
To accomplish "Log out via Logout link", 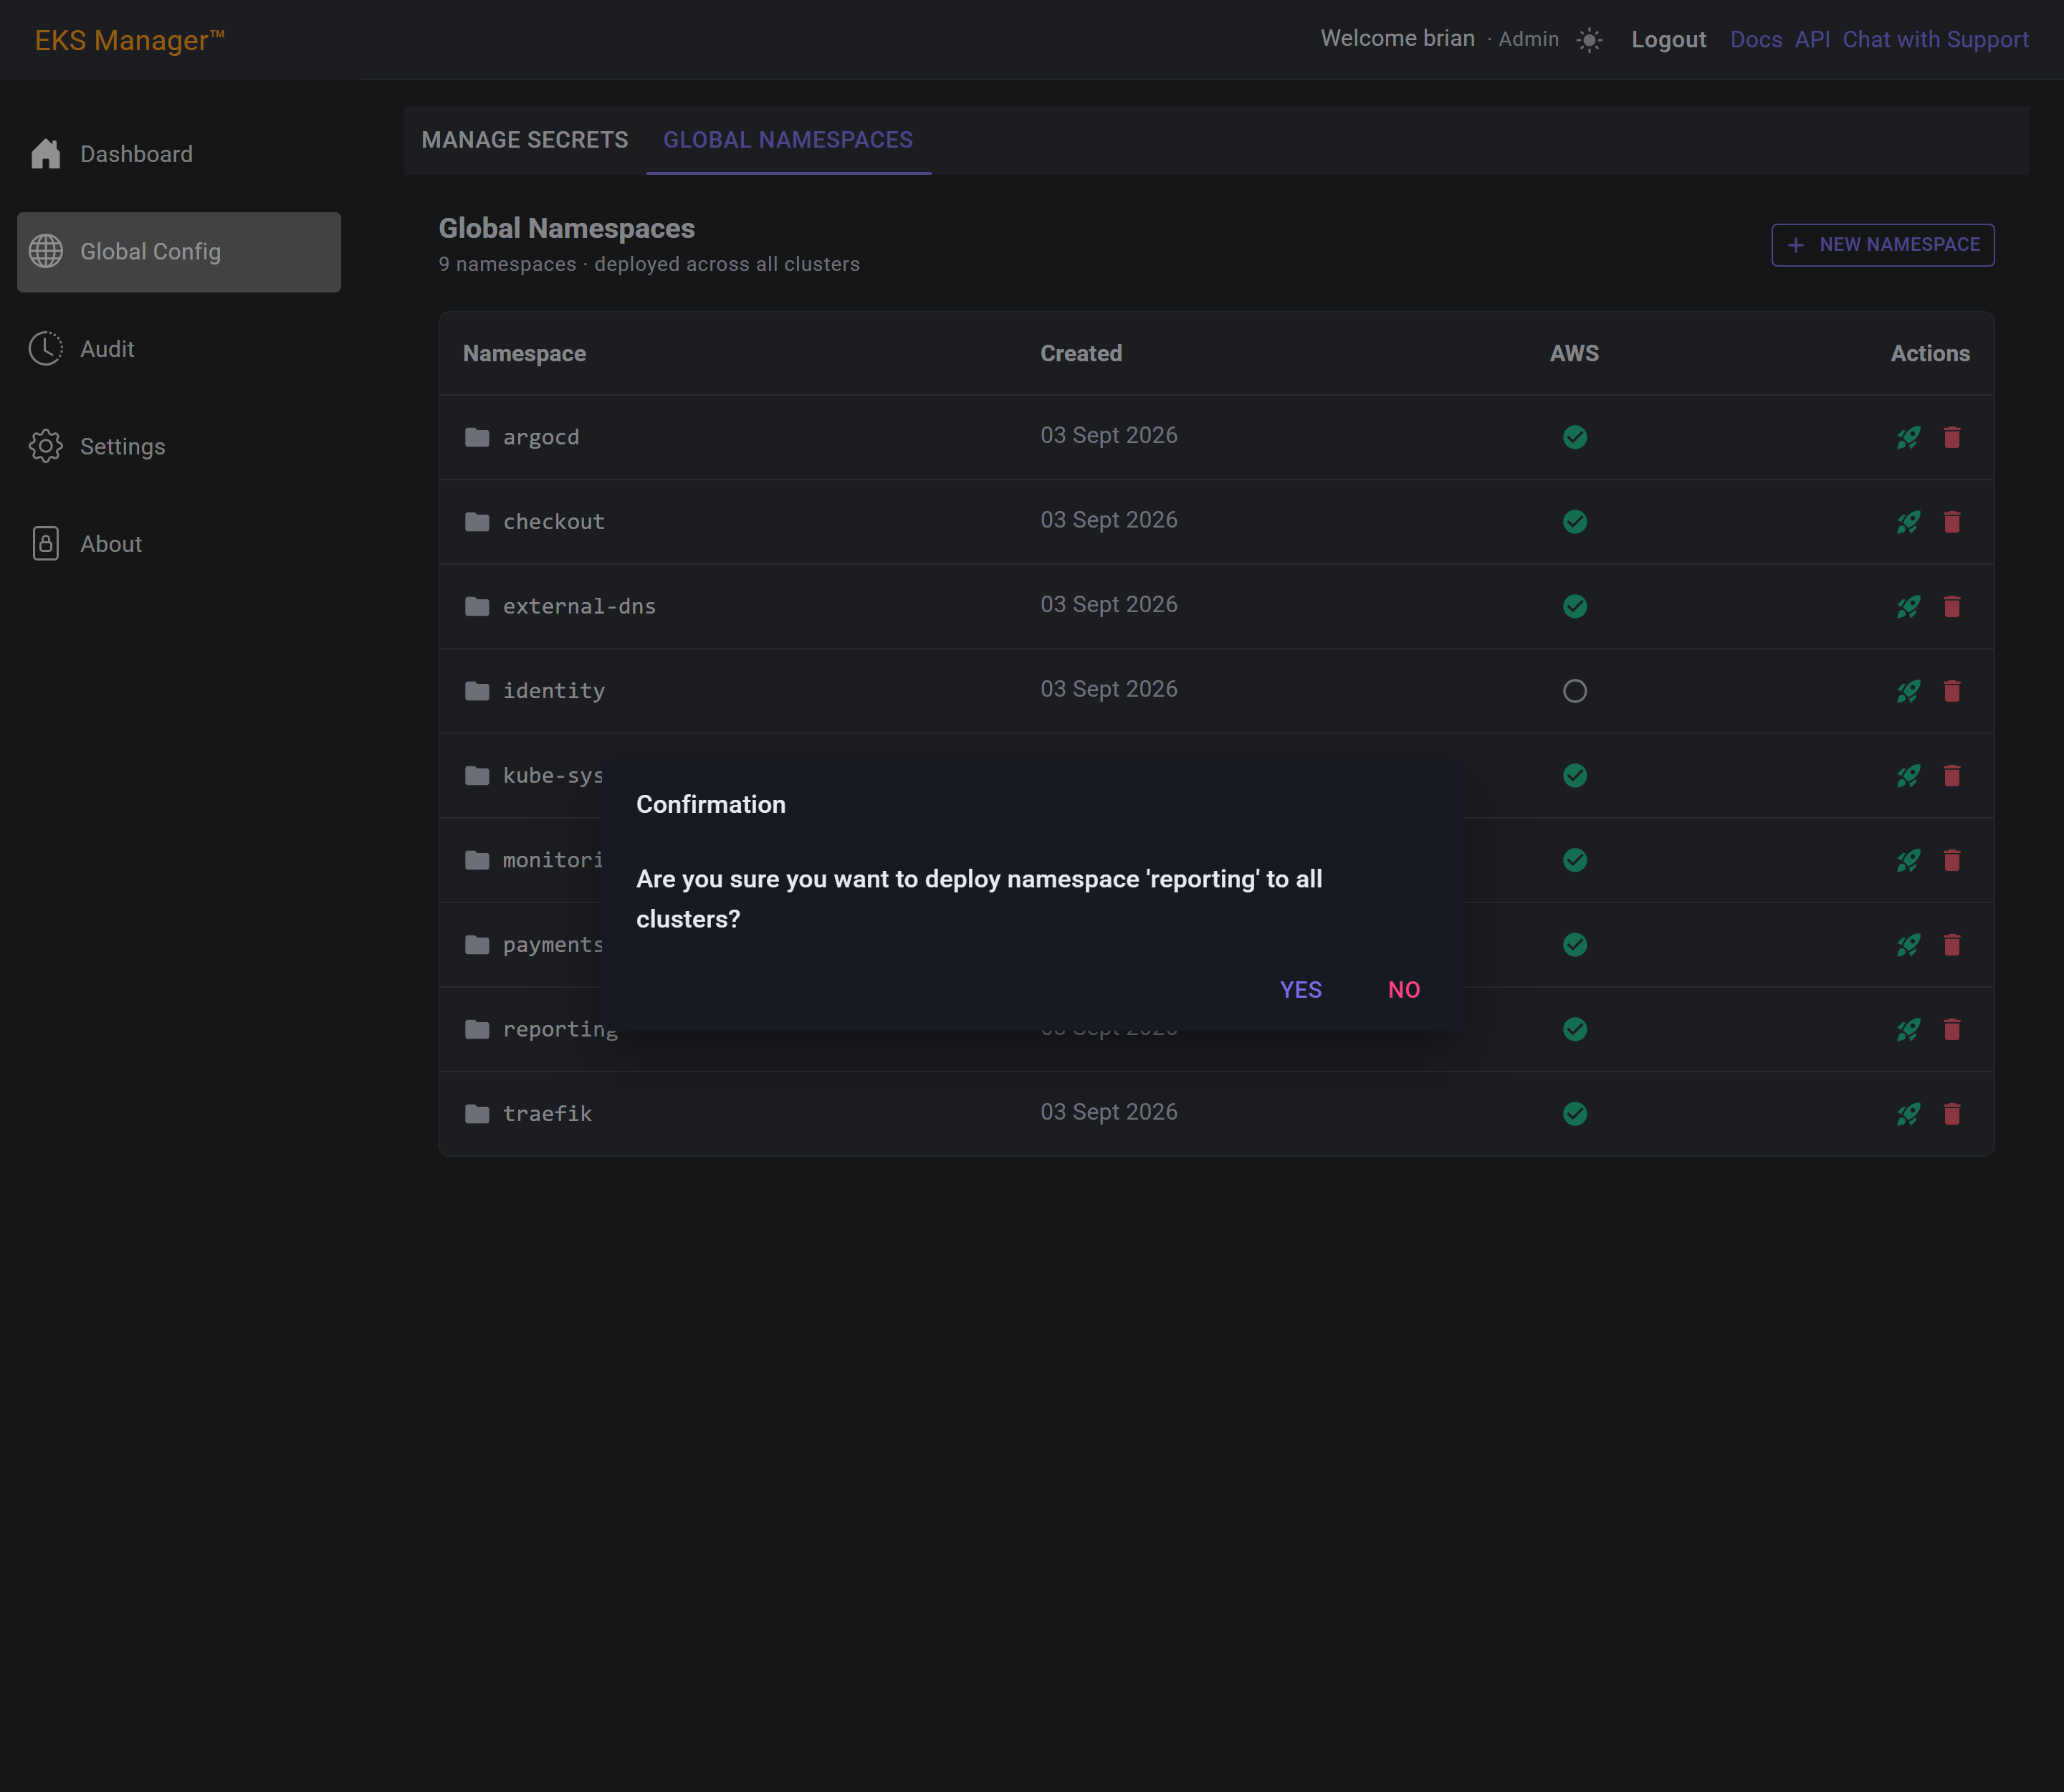I will [x=1668, y=40].
